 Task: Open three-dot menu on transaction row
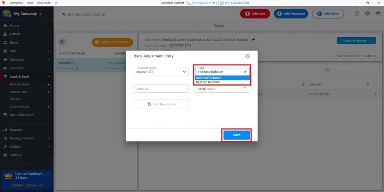coord(375,94)
